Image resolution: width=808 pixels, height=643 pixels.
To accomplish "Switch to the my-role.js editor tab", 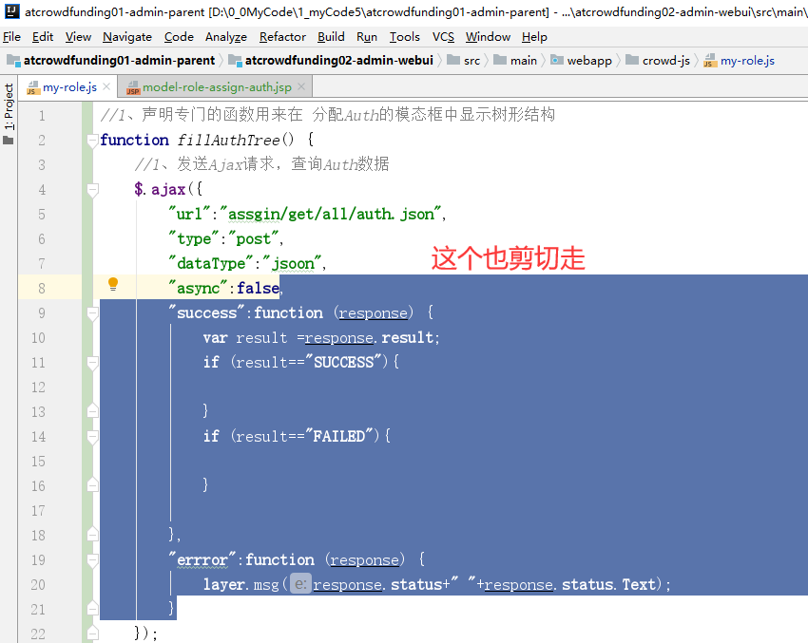I will click(x=69, y=87).
